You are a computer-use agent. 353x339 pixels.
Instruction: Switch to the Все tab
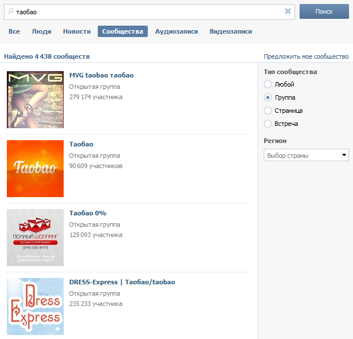point(14,31)
